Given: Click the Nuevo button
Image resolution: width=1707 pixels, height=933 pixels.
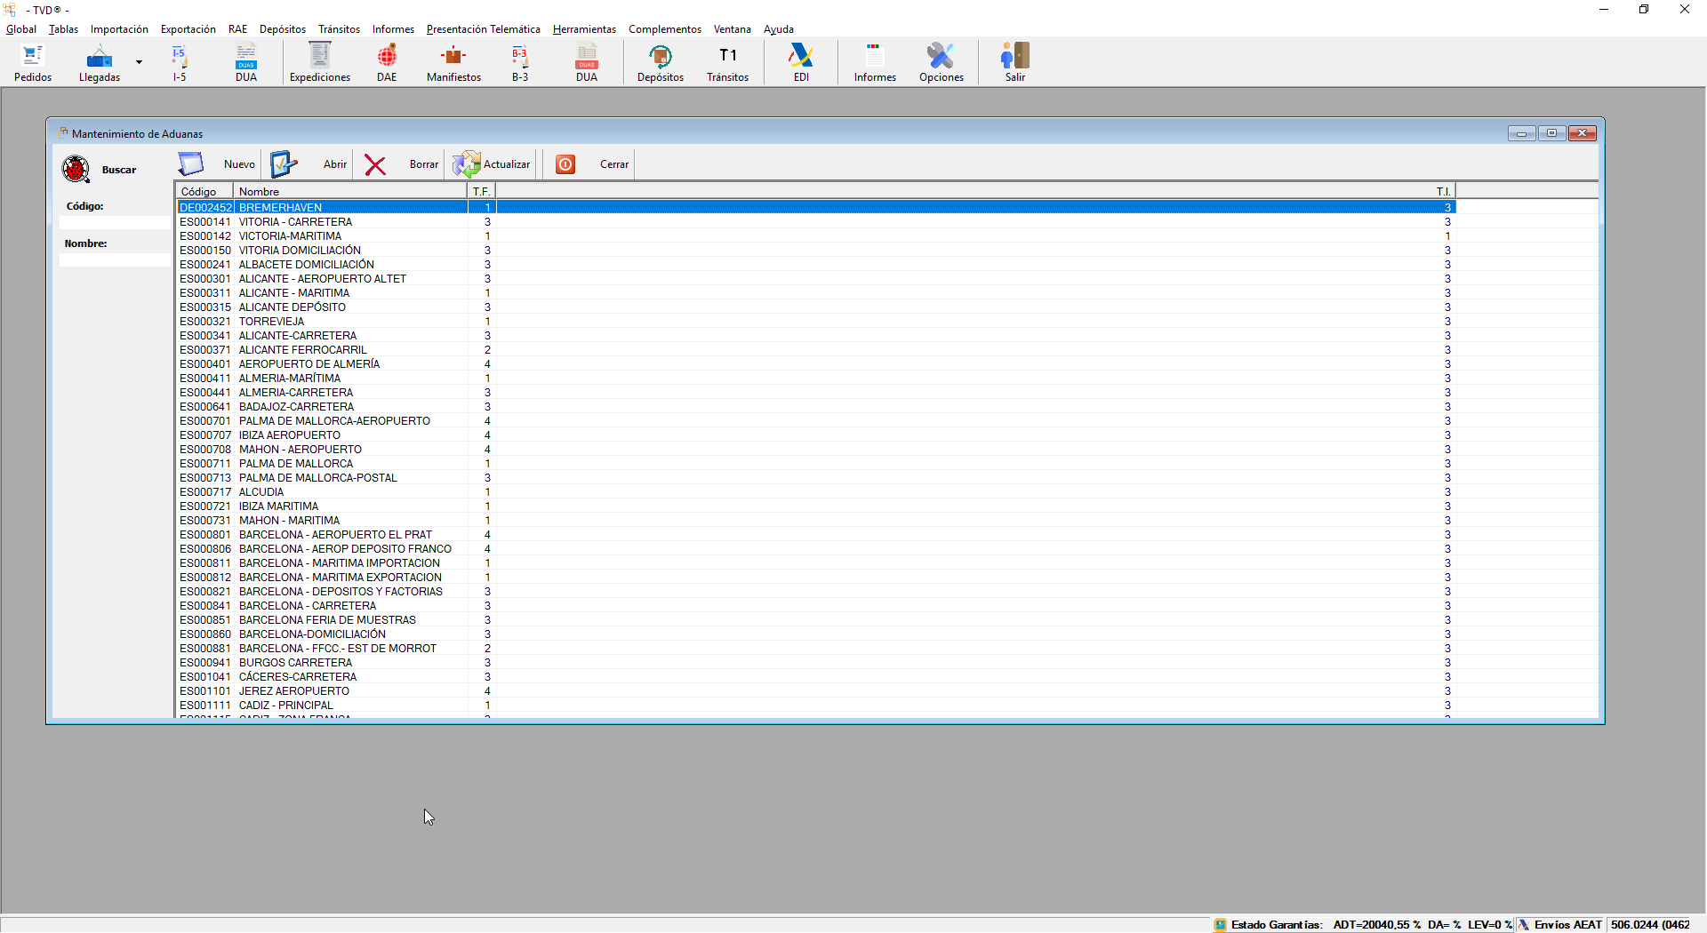Looking at the screenshot, I should (218, 164).
